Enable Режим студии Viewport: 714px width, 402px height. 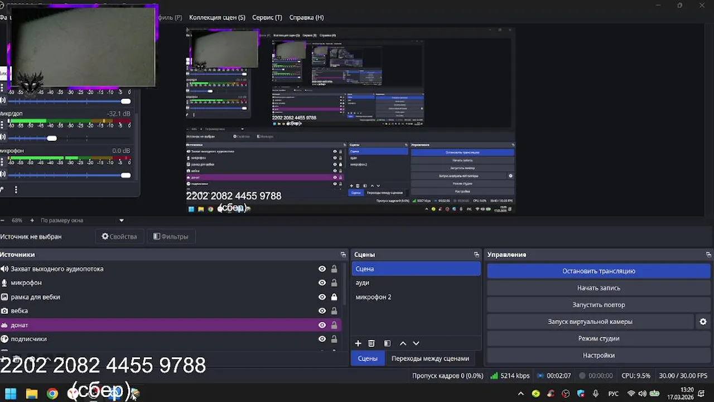point(599,338)
